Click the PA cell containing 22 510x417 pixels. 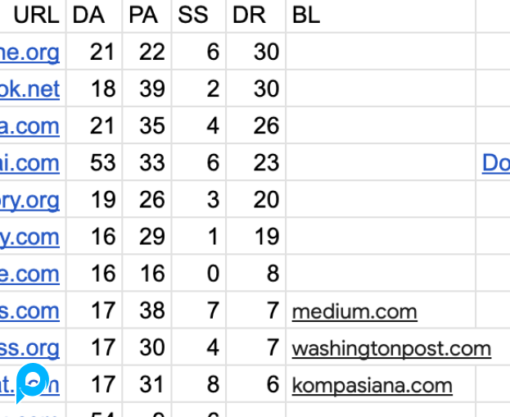[x=147, y=52]
